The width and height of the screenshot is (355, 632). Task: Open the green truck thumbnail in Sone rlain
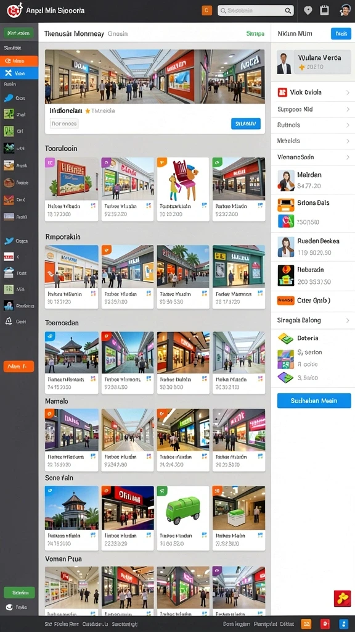coord(183,508)
